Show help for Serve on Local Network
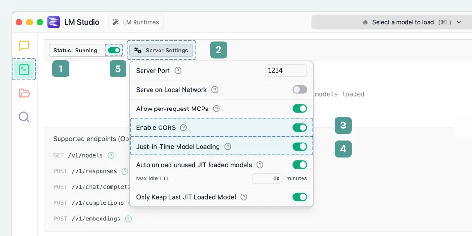The width and height of the screenshot is (472, 236). point(215,90)
